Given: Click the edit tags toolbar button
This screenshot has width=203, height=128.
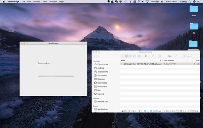Looking at the screenshot, I should 160,56.
